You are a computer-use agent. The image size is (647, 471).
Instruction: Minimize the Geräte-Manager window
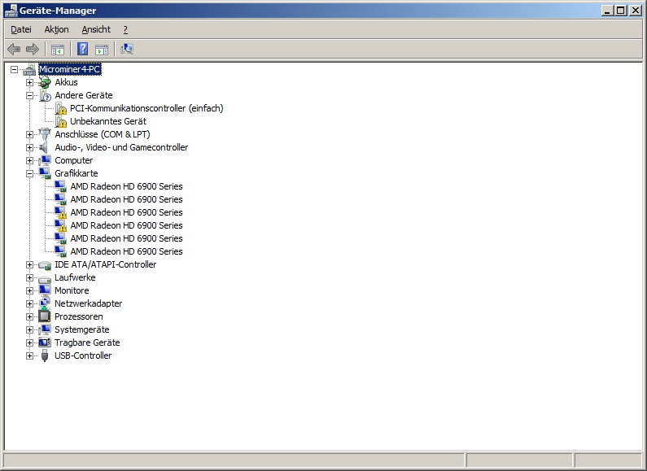point(606,11)
